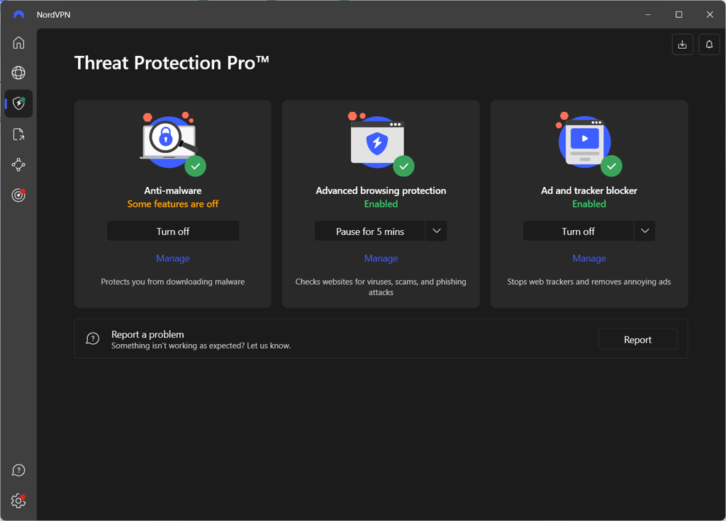Click the download updates icon button
This screenshot has height=521, width=726.
(682, 45)
